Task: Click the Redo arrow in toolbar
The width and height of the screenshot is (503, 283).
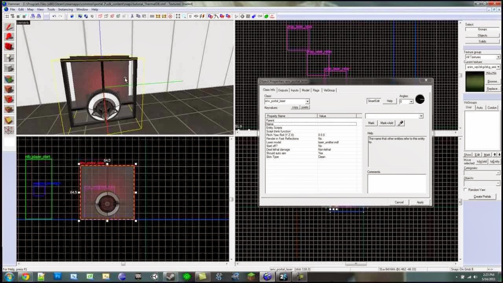Action: coord(60,16)
